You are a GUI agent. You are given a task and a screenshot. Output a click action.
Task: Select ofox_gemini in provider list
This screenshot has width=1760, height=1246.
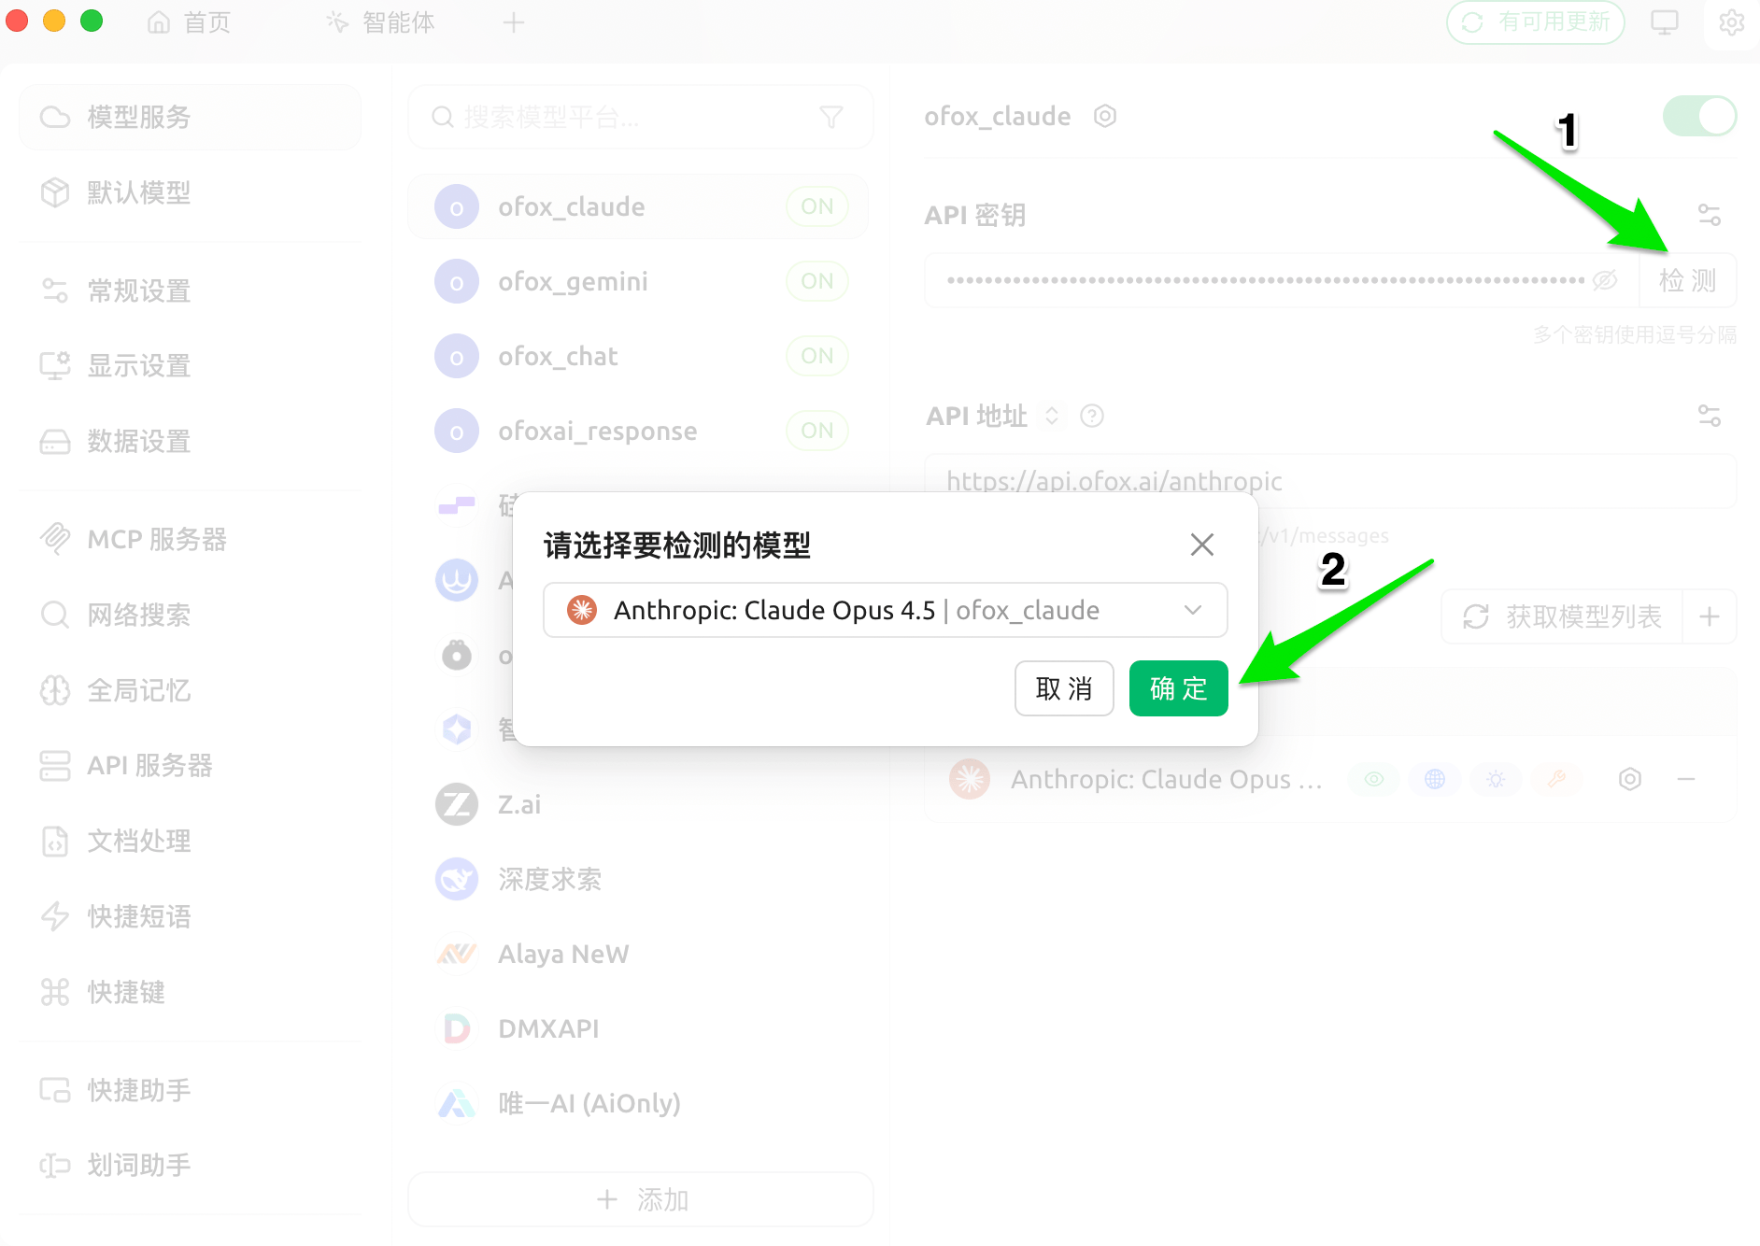638,281
